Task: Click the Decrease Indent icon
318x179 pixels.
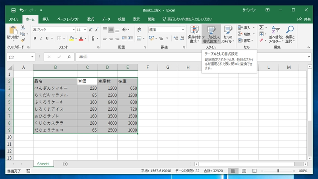Action: [x=124, y=38]
